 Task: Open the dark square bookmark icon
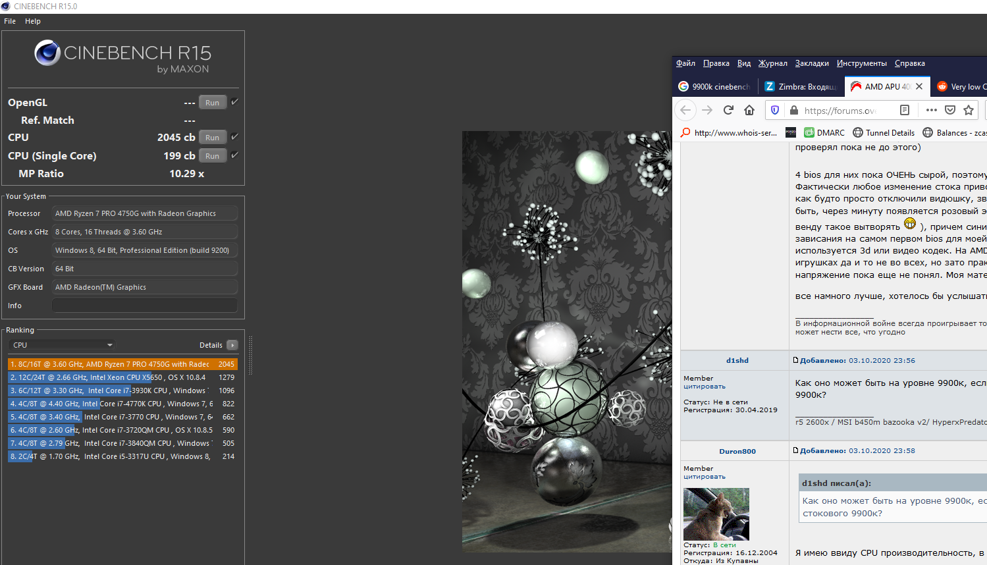(x=791, y=132)
